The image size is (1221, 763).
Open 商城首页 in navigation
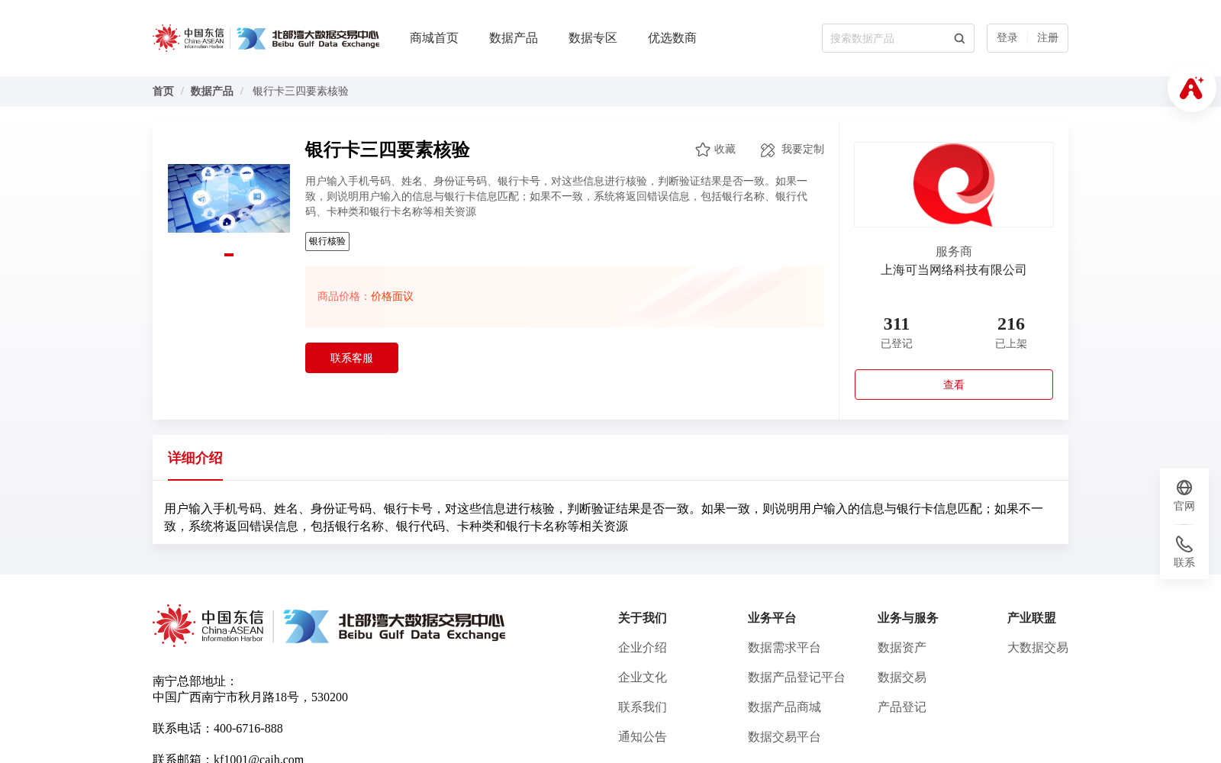(x=434, y=38)
